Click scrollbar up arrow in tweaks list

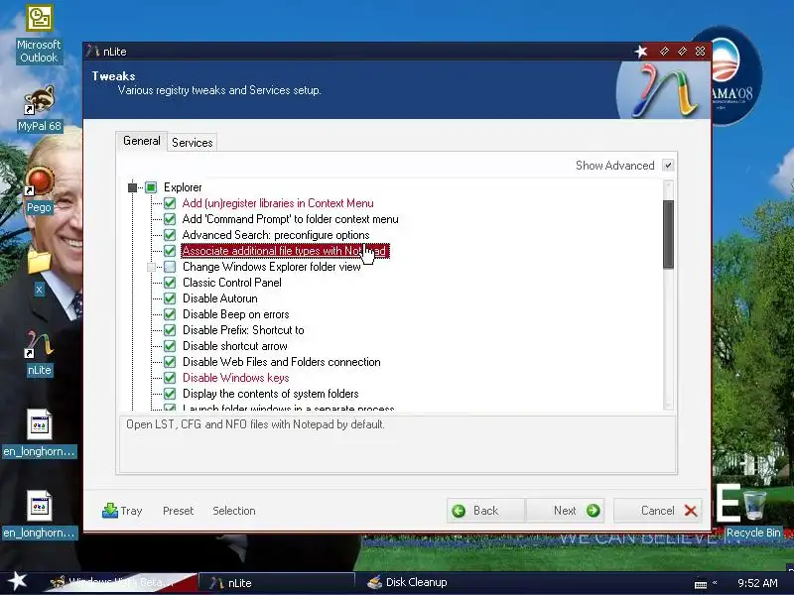pyautogui.click(x=668, y=186)
